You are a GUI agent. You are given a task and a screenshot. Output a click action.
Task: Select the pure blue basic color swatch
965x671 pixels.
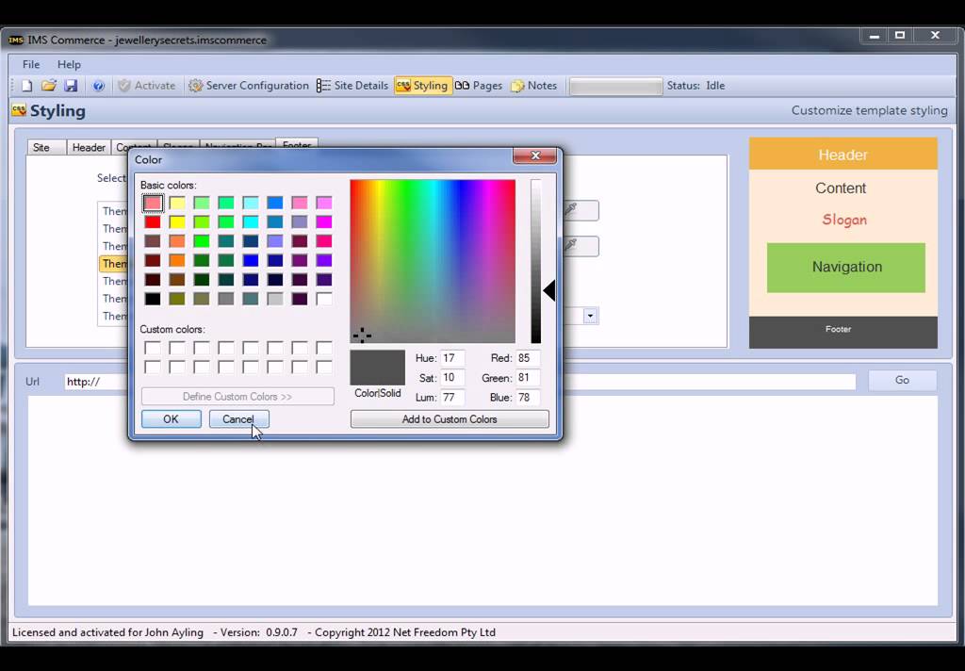251,260
